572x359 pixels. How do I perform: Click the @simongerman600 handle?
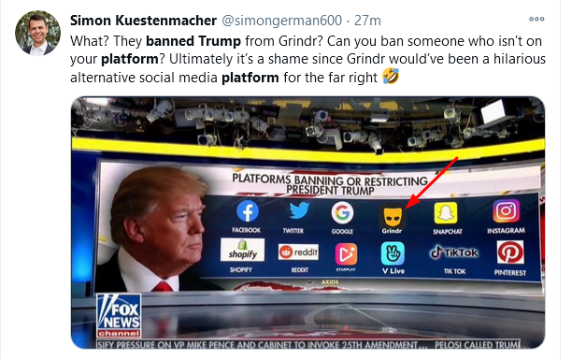coord(282,21)
